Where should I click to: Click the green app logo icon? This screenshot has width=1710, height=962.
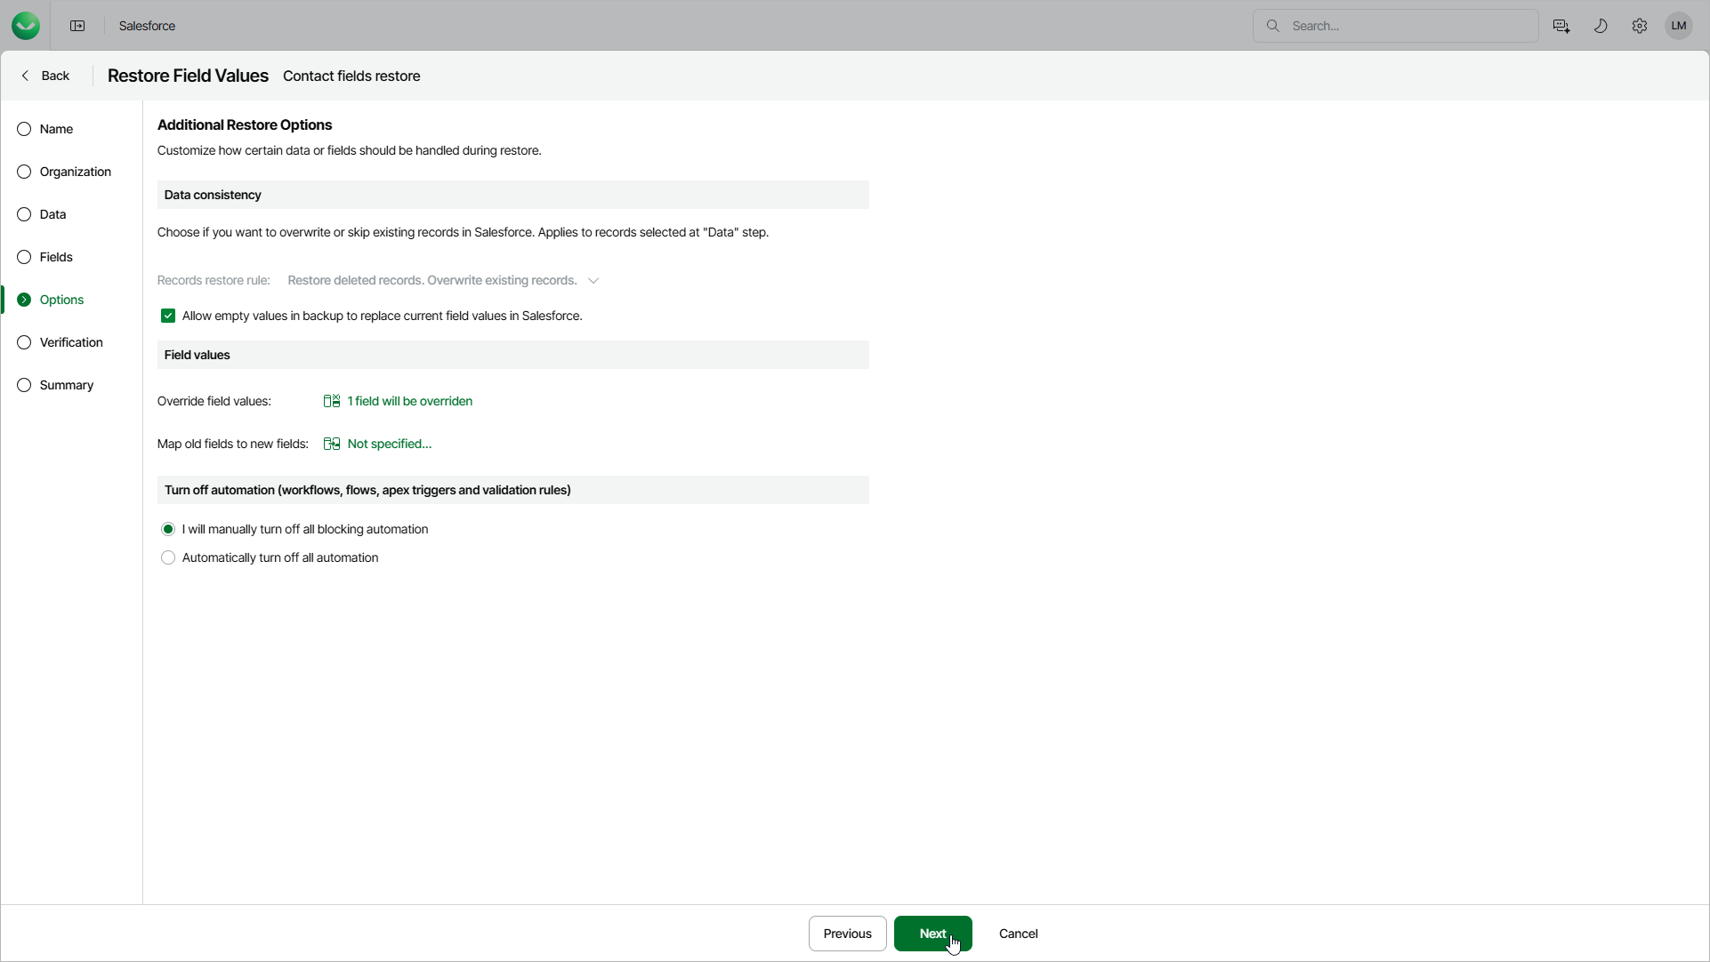(x=26, y=26)
